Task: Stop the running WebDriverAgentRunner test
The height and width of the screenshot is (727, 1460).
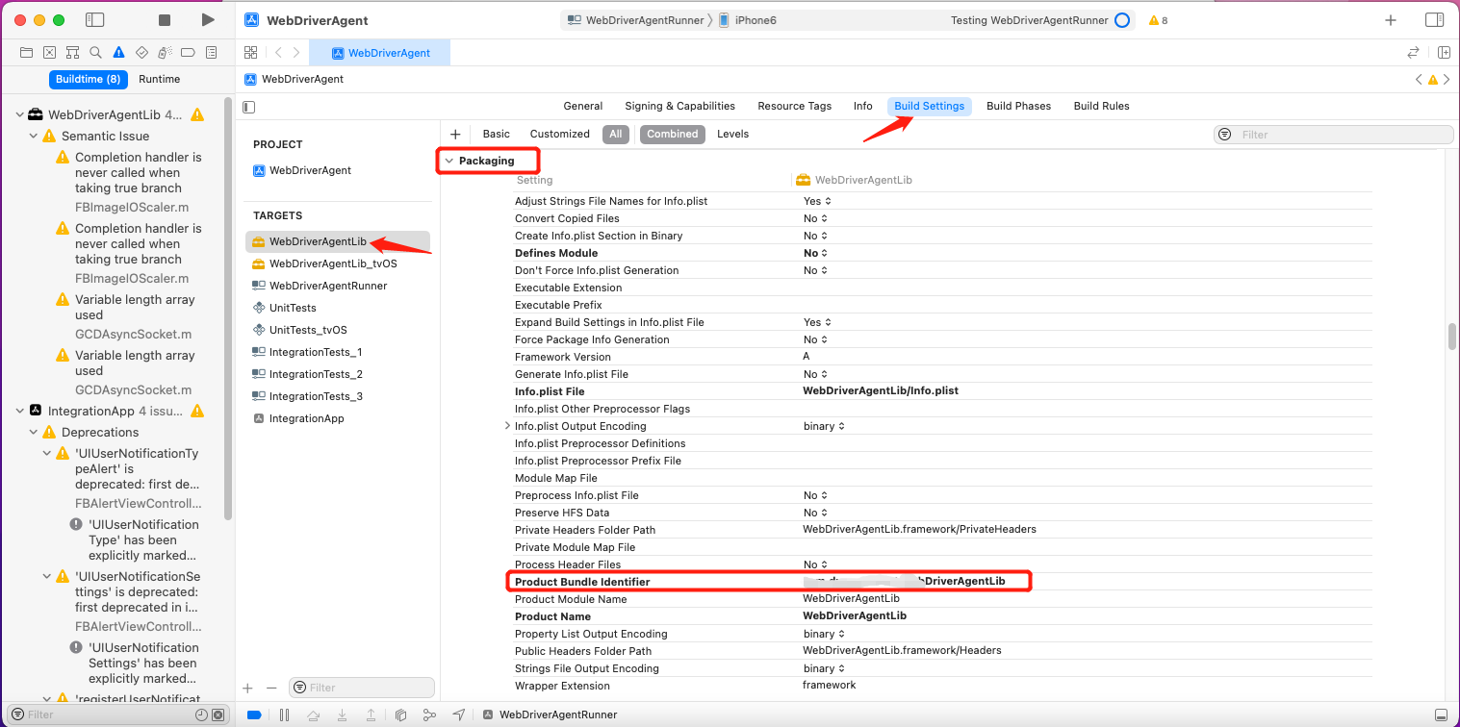Action: tap(165, 20)
